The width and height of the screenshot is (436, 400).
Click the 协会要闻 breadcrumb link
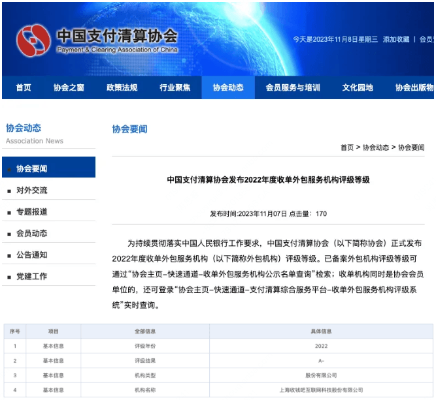point(411,147)
